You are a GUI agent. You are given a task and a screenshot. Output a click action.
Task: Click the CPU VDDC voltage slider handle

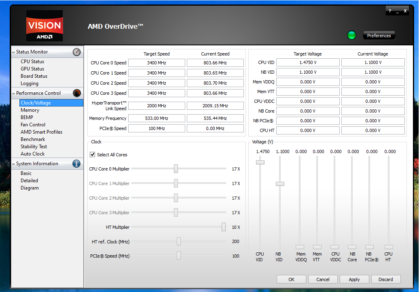334,247
